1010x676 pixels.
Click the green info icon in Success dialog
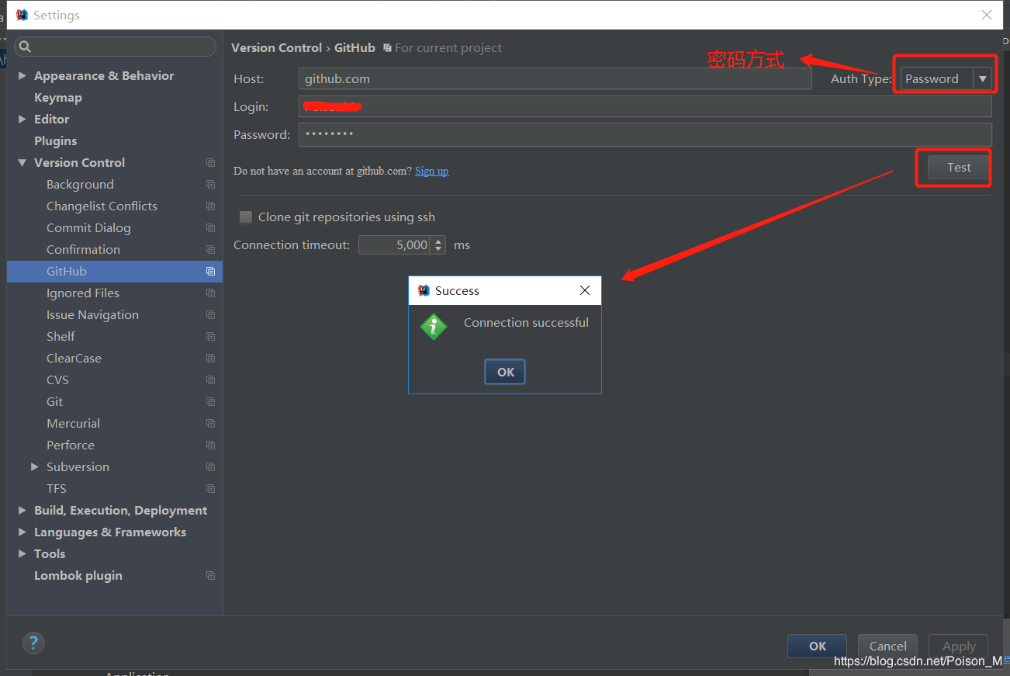pyautogui.click(x=434, y=327)
